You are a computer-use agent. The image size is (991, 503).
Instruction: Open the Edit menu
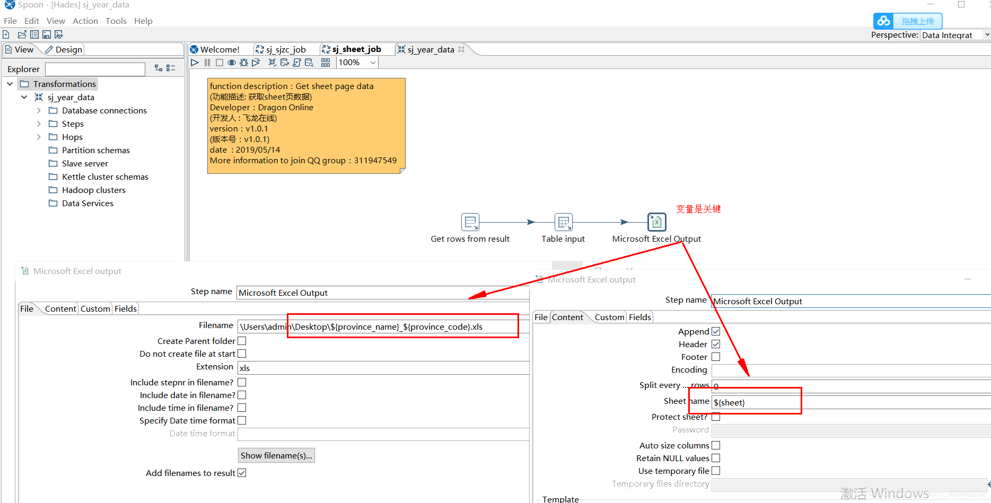point(32,21)
